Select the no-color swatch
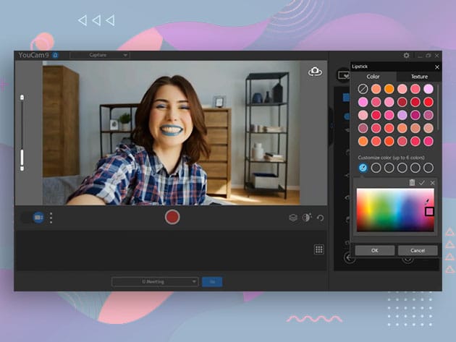Viewport: 456px width, 342px height. click(x=363, y=89)
